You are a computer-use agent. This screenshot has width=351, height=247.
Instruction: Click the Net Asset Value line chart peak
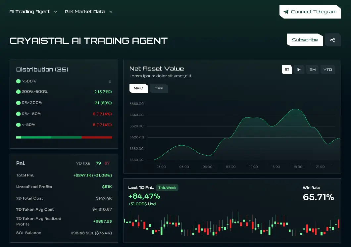[x=295, y=109]
